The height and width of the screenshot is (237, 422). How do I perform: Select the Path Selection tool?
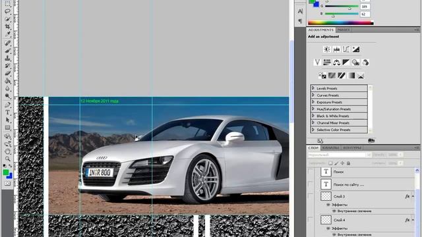coord(7,120)
